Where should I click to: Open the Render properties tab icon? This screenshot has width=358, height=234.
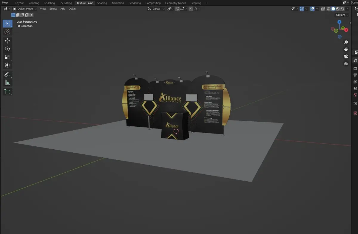tap(355, 68)
